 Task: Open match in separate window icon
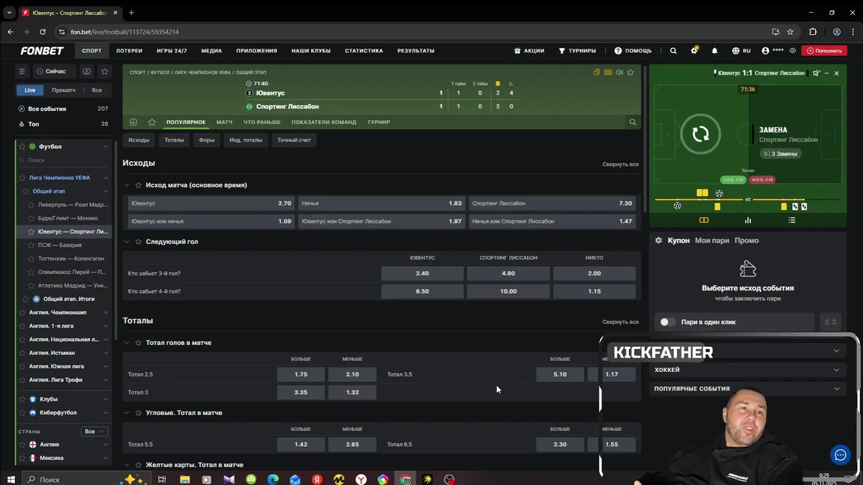point(597,72)
